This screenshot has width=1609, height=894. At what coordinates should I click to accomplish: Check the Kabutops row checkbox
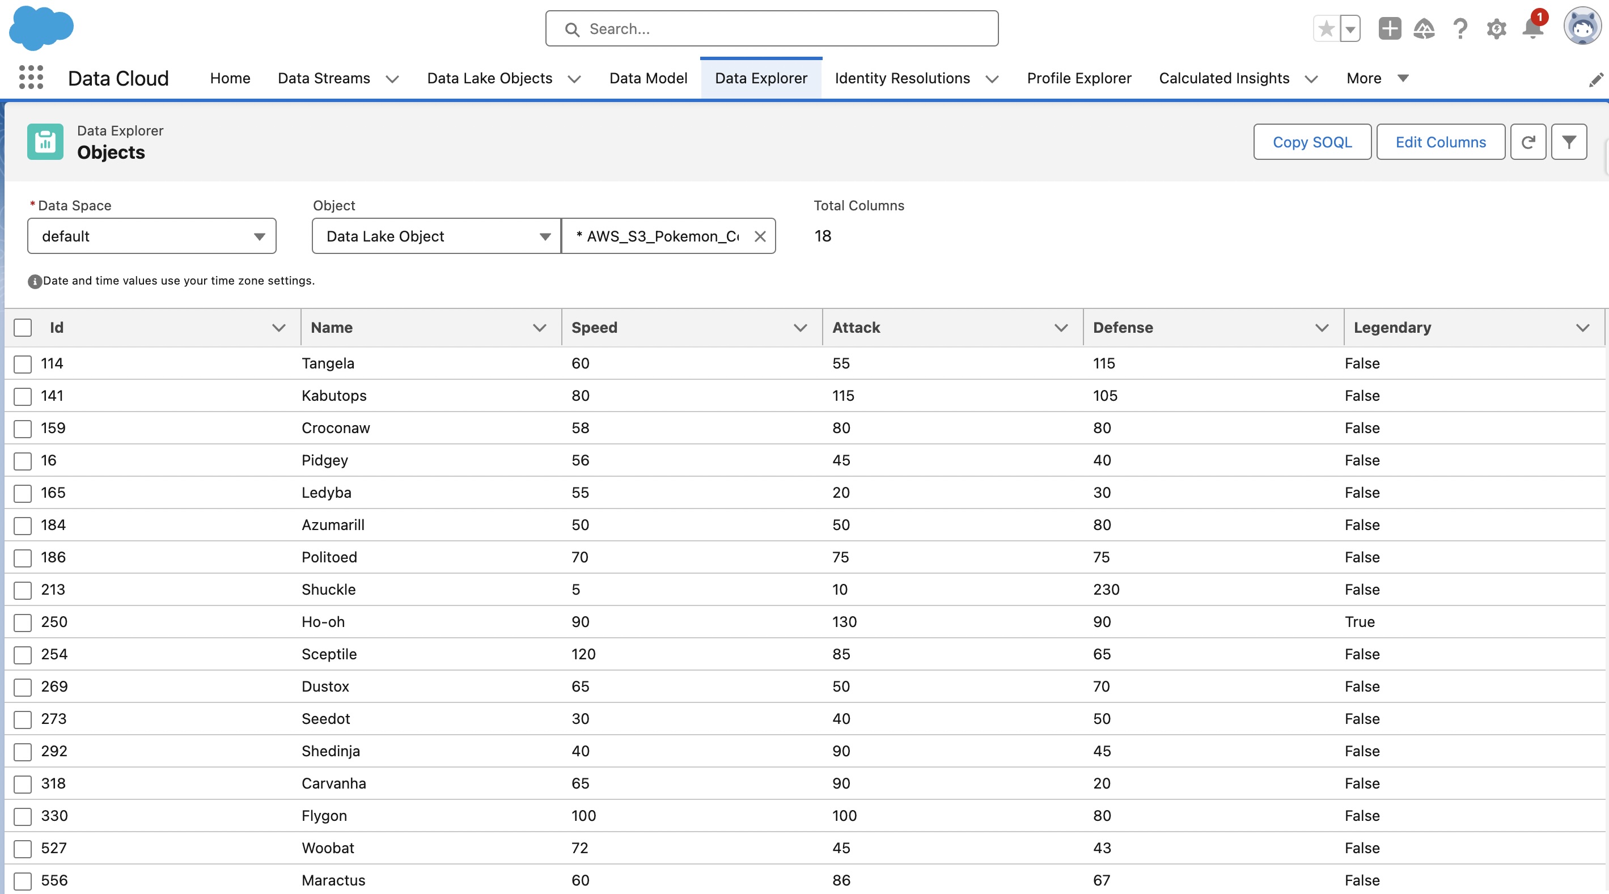[x=23, y=396]
